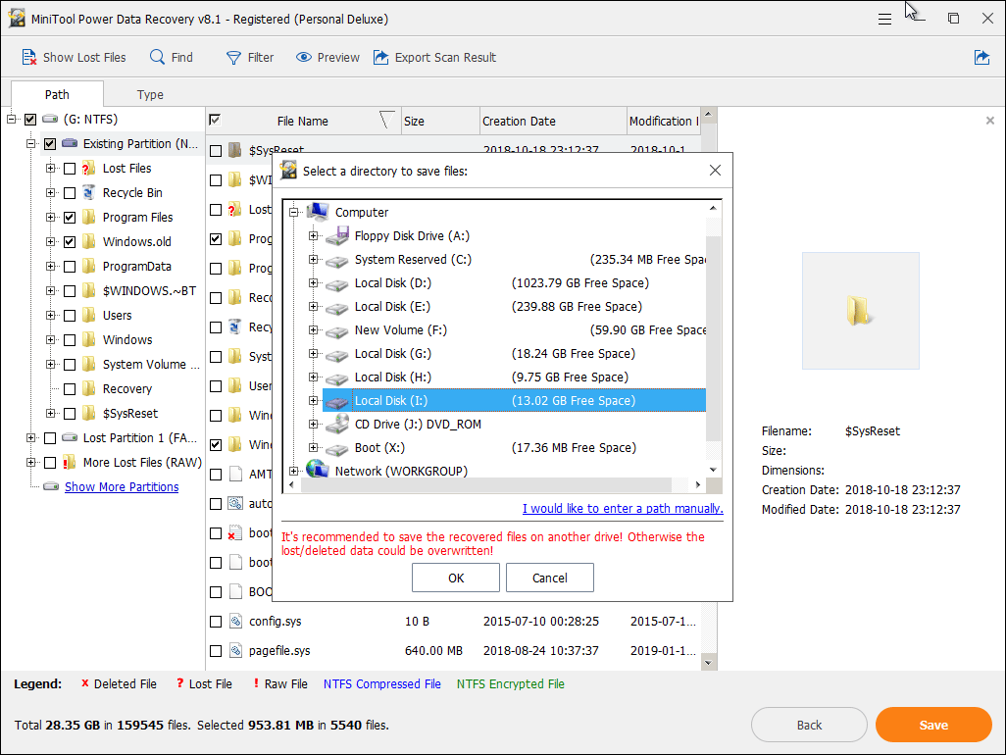Expand the Windows folder in the path tree

pos(50,339)
